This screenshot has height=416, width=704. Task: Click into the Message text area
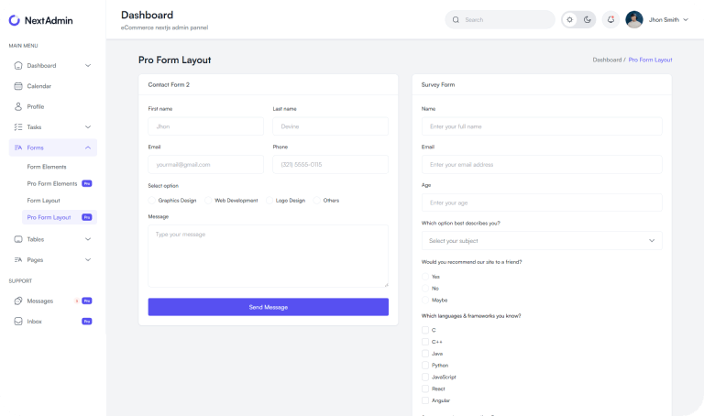268,257
